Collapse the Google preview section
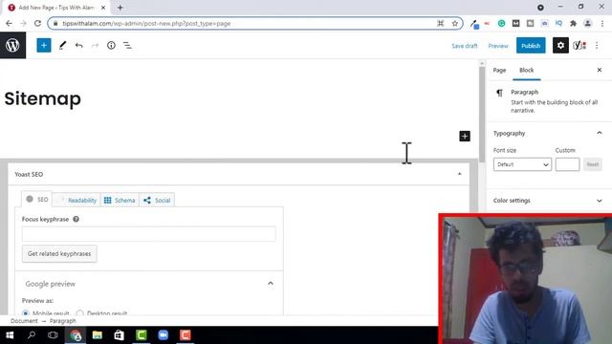 tap(270, 284)
